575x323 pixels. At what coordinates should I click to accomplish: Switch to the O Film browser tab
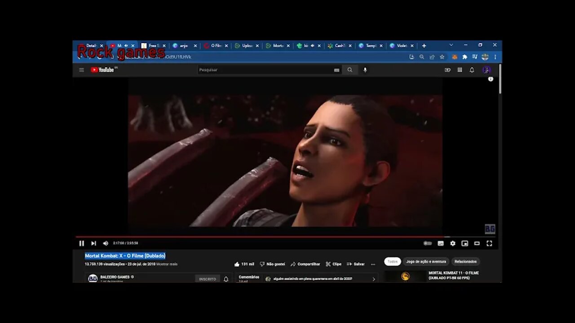coord(215,46)
